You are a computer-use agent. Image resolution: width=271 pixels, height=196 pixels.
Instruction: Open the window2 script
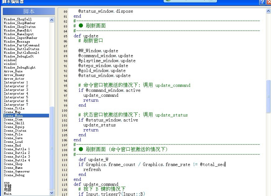10,60
